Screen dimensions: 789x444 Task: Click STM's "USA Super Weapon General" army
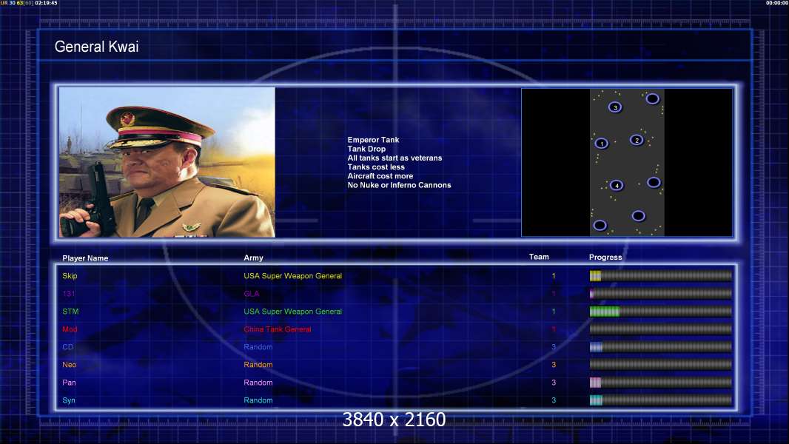[293, 312]
